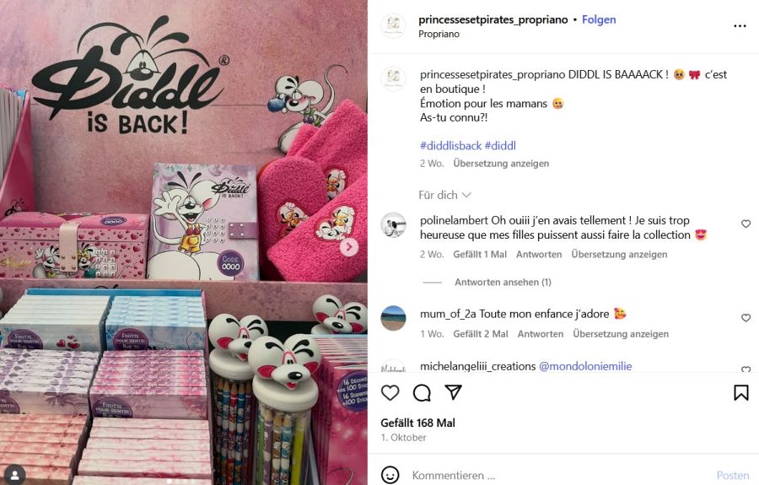
Task: Open three-dot more options menu
Action: coord(740,26)
